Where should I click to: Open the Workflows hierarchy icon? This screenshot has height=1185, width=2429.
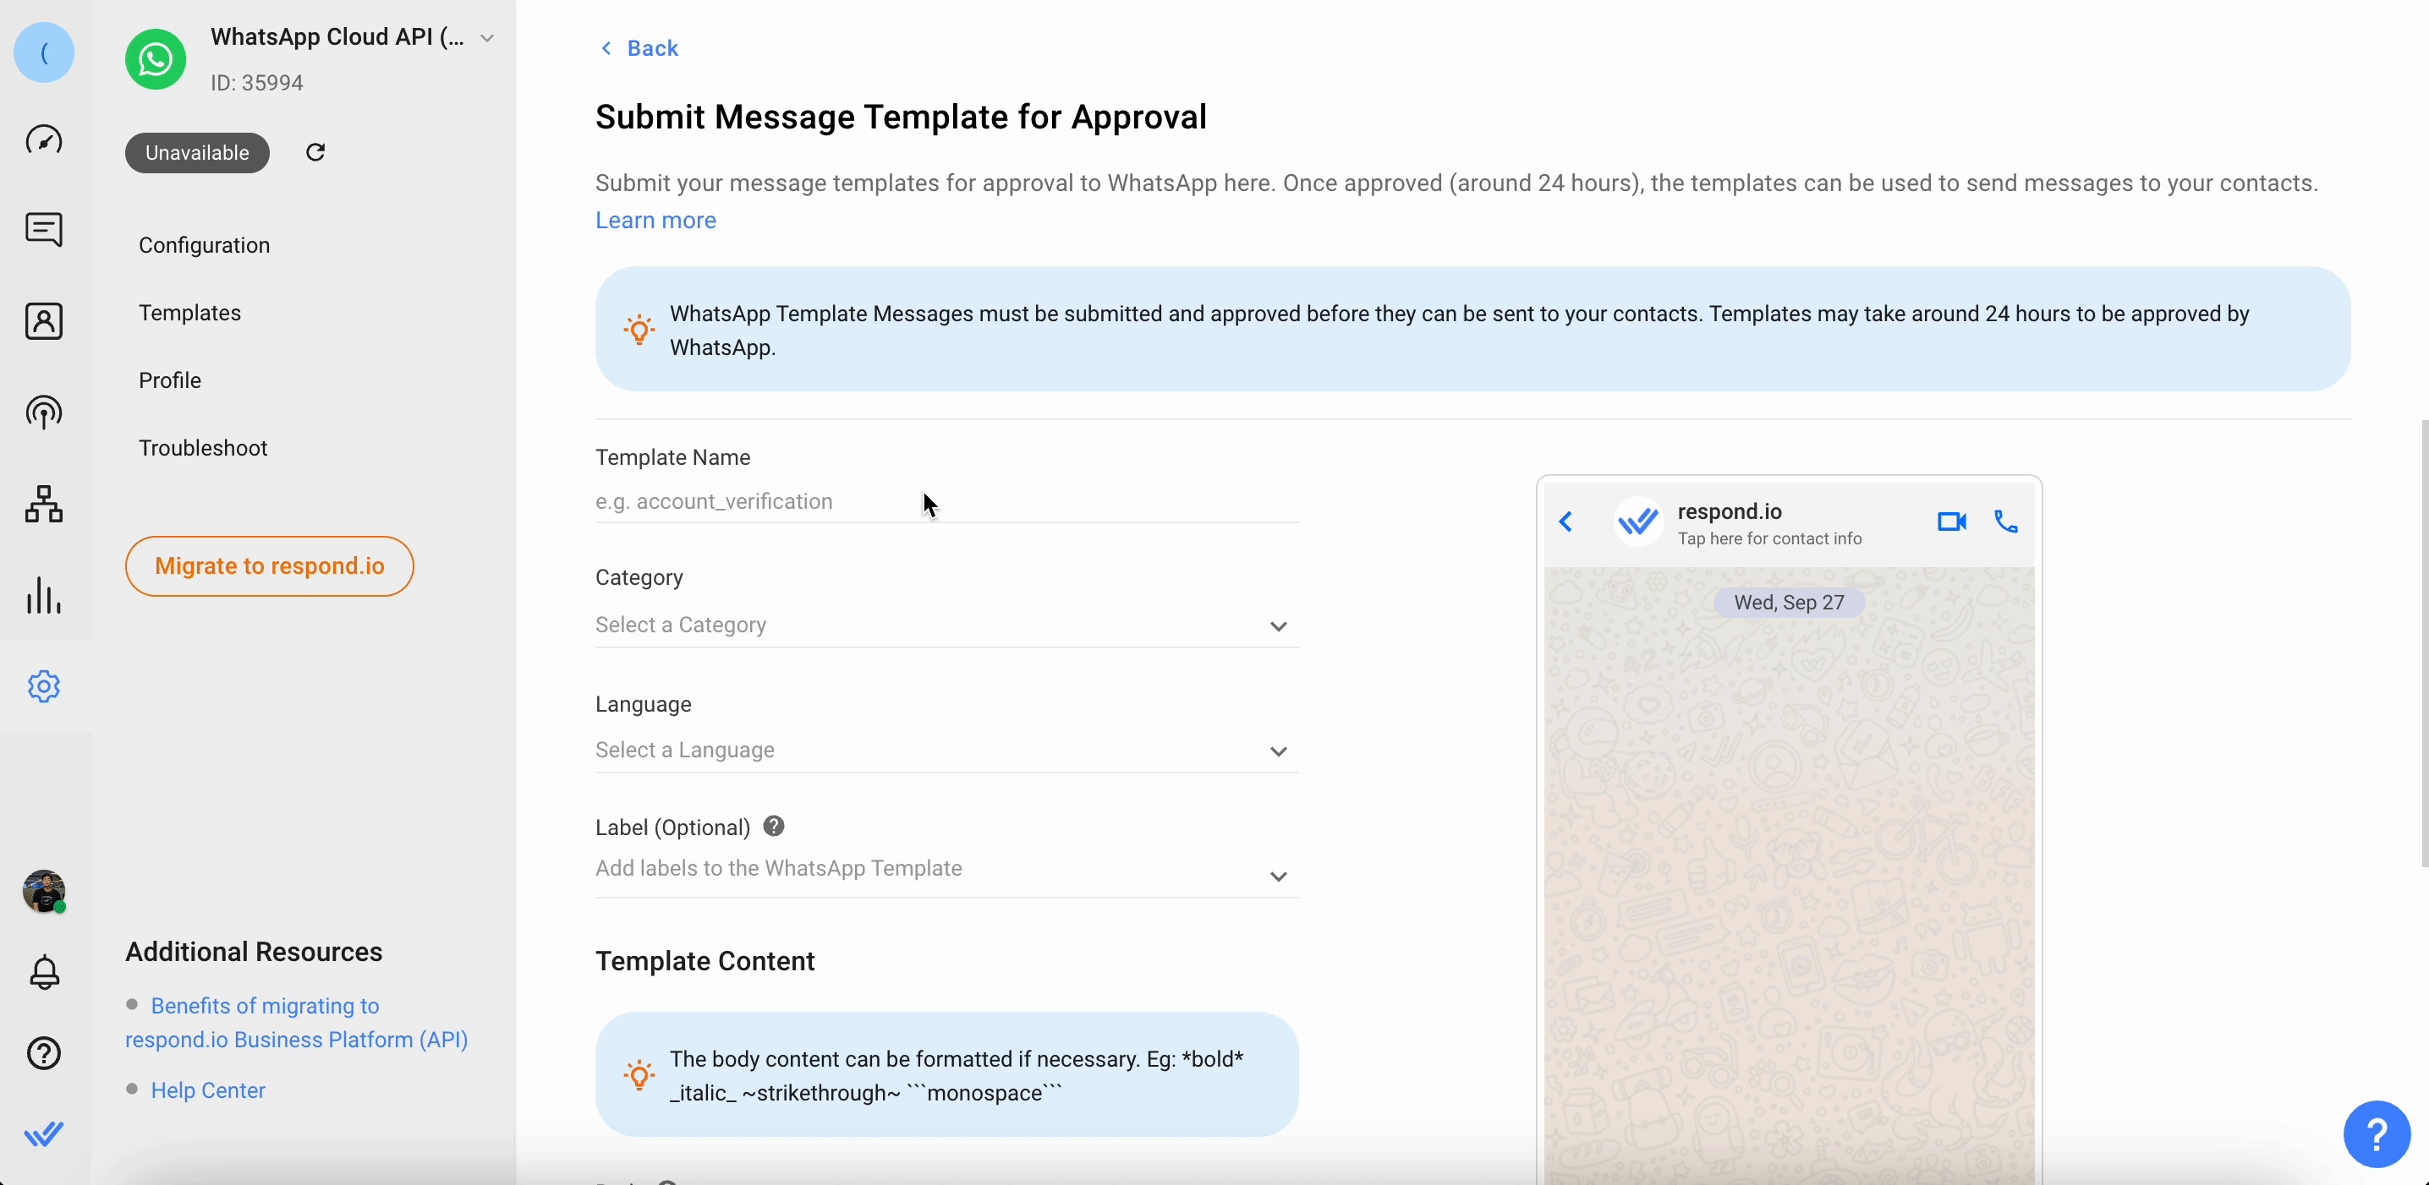(43, 504)
